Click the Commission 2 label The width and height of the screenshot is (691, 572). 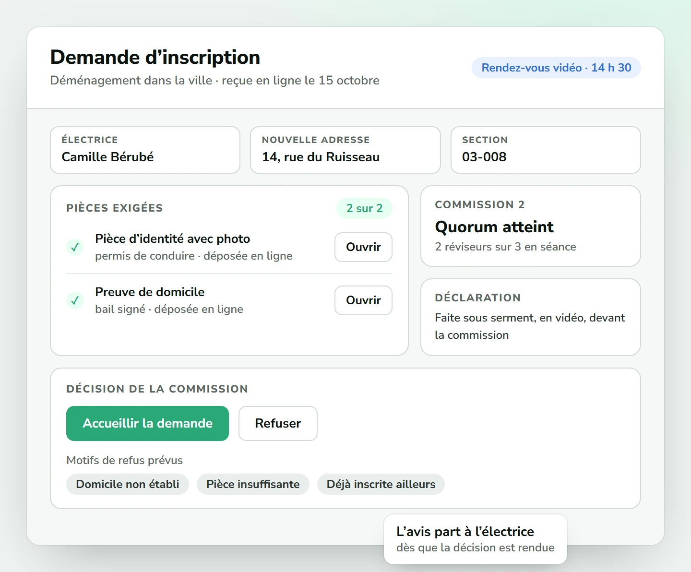pyautogui.click(x=480, y=204)
